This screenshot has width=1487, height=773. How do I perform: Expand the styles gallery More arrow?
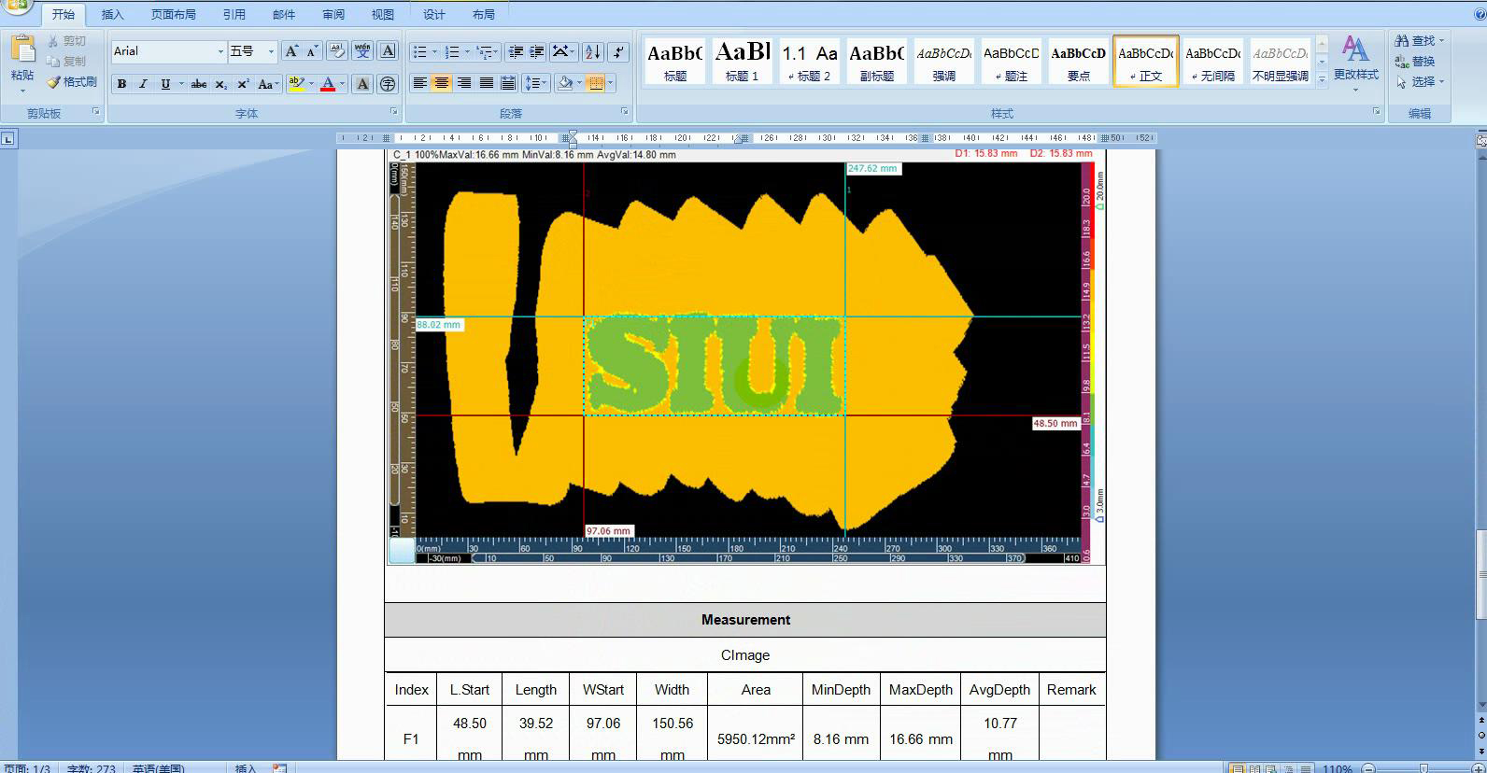(1322, 81)
